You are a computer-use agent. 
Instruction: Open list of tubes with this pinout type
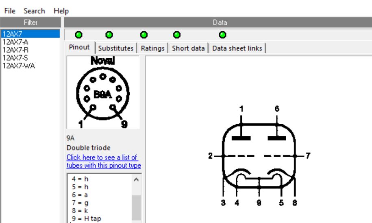tap(104, 161)
